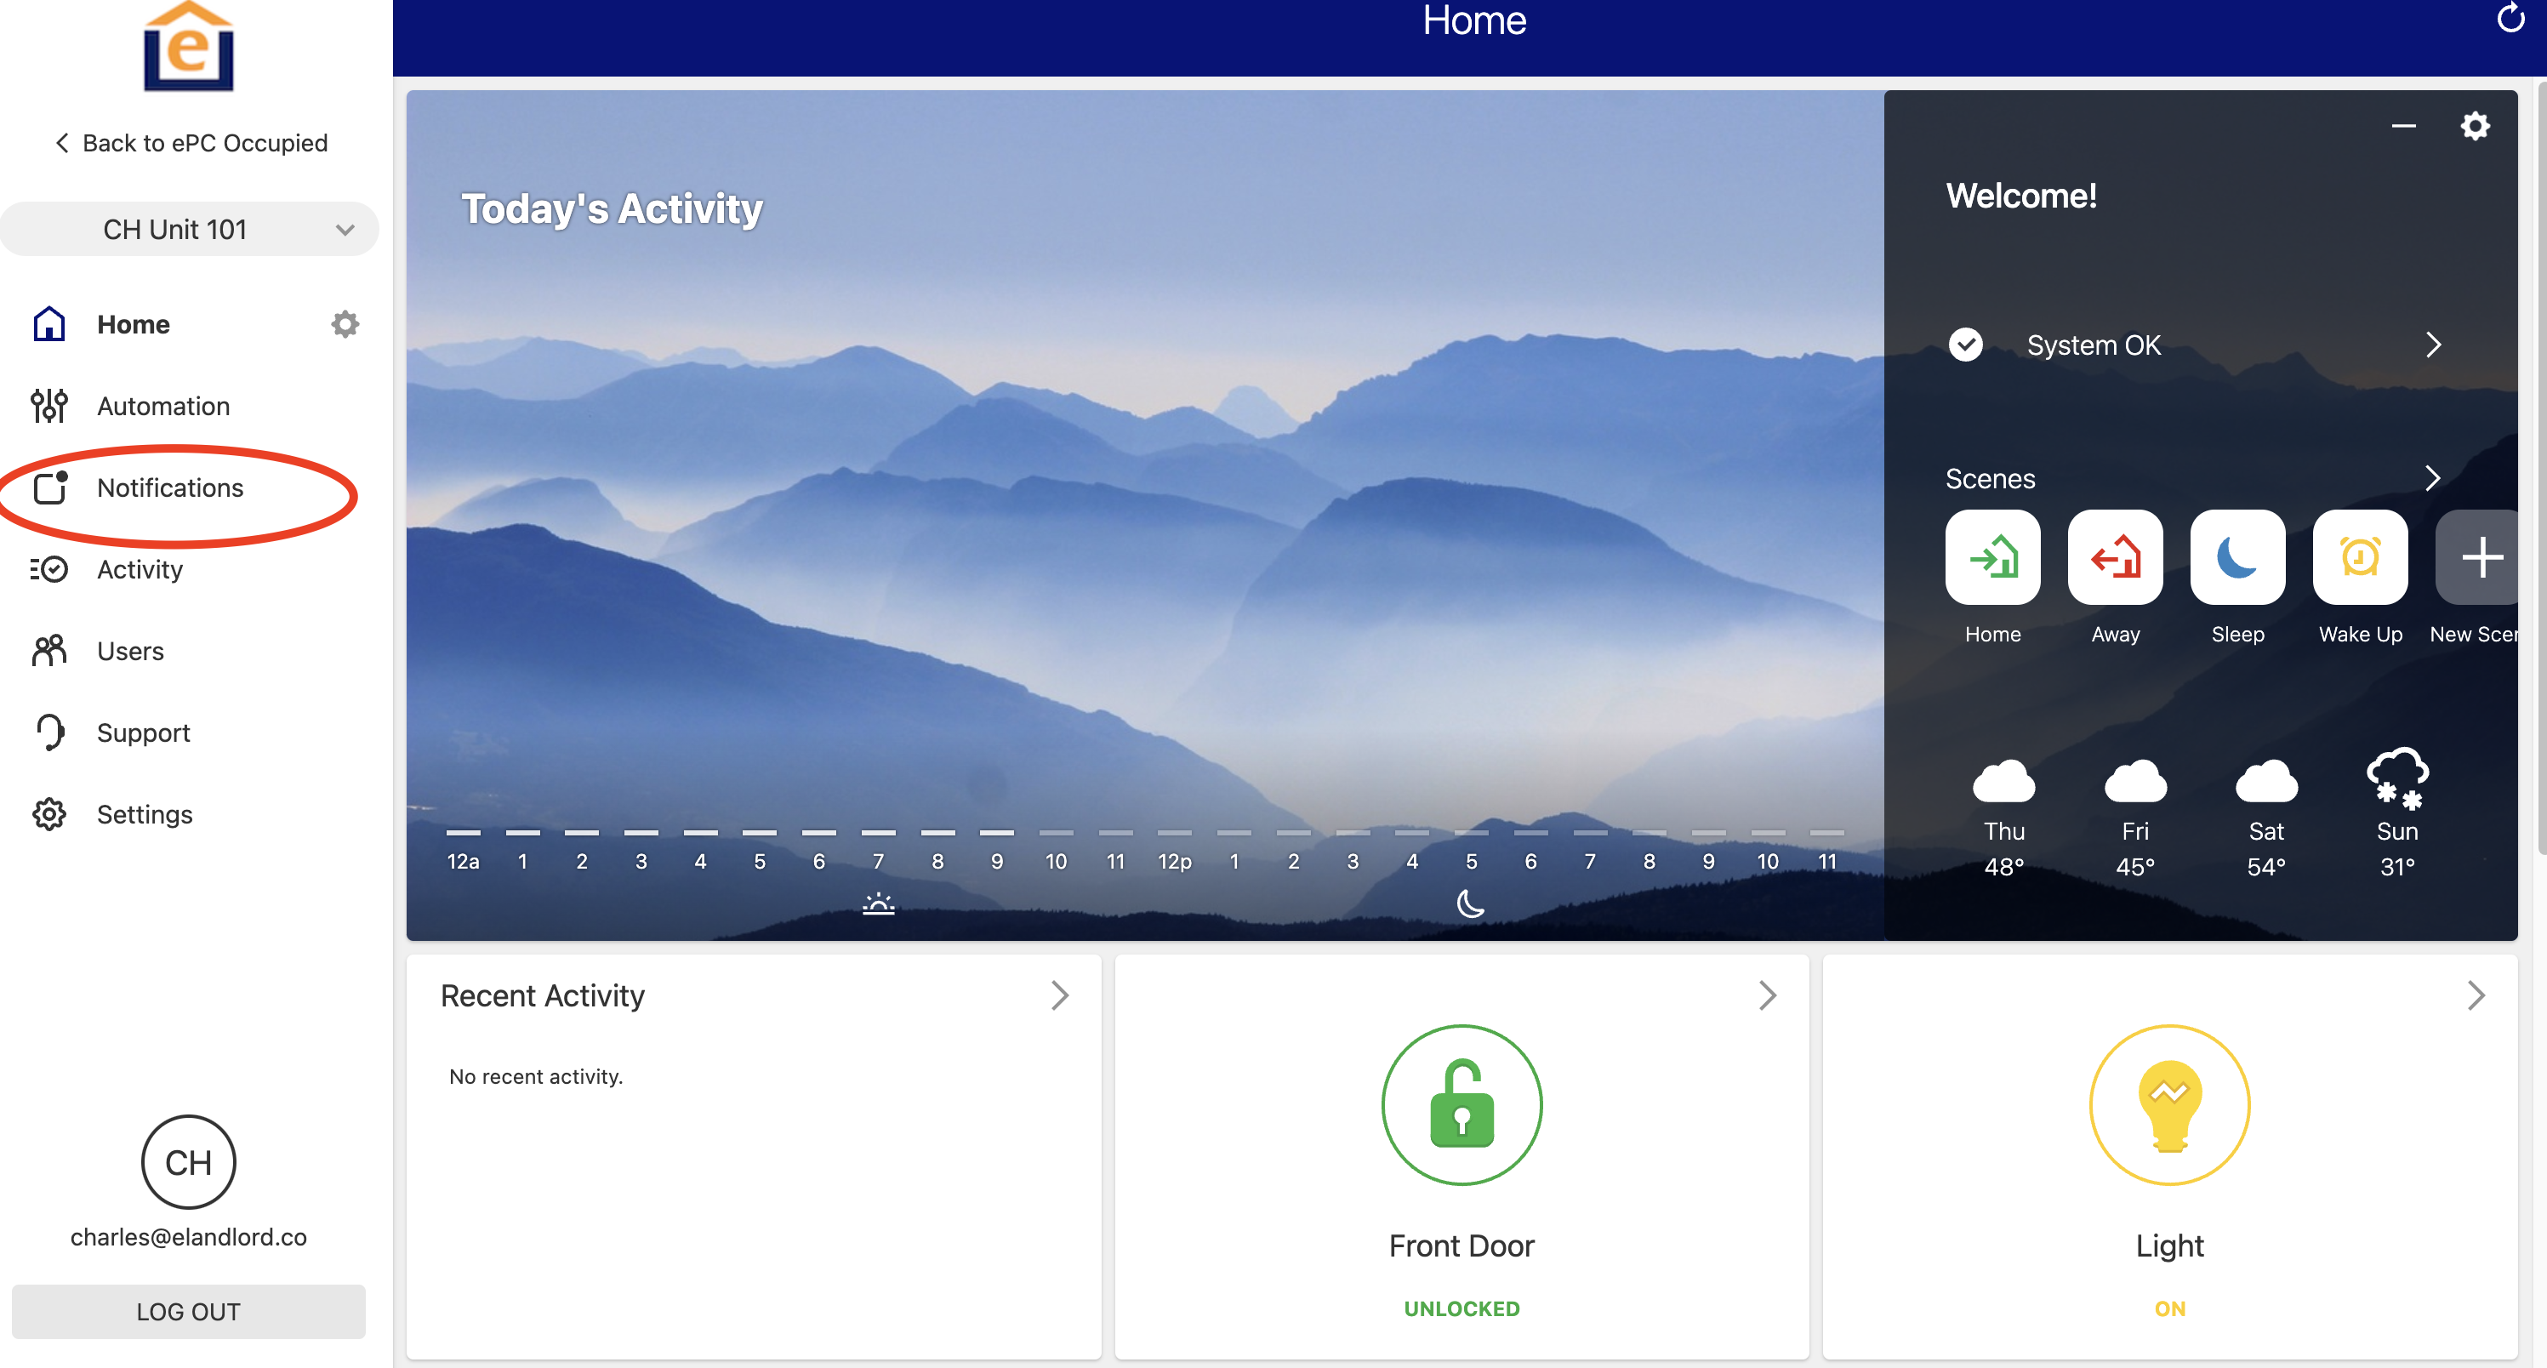This screenshot has height=1368, width=2547.
Task: Toggle the Front Door lock
Action: 1461,1104
